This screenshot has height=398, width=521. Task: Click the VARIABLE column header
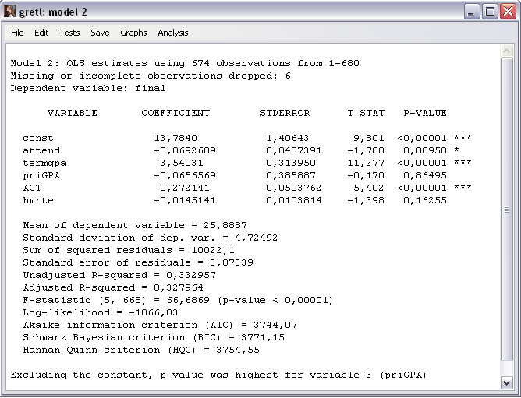(73, 113)
